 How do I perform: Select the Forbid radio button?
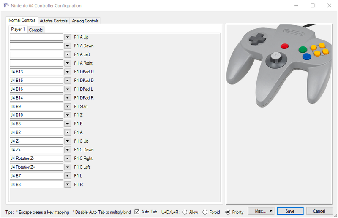(205, 211)
